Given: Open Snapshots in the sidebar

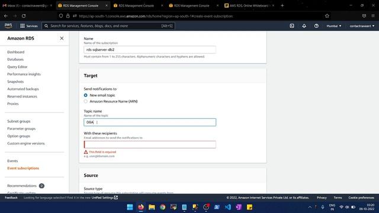Looking at the screenshot, I should [x=15, y=82].
